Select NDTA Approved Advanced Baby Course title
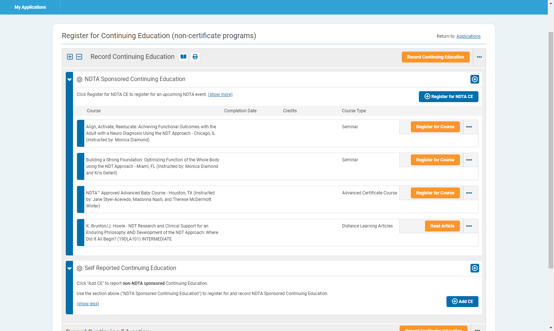Image resolution: width=554 pixels, height=331 pixels. [150, 199]
